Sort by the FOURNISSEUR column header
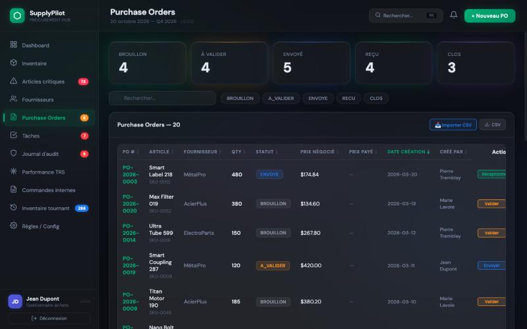 pyautogui.click(x=202, y=152)
